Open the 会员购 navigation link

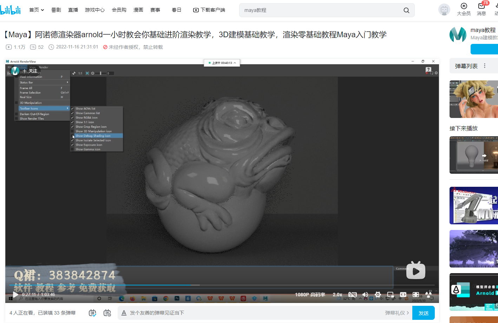tap(119, 10)
